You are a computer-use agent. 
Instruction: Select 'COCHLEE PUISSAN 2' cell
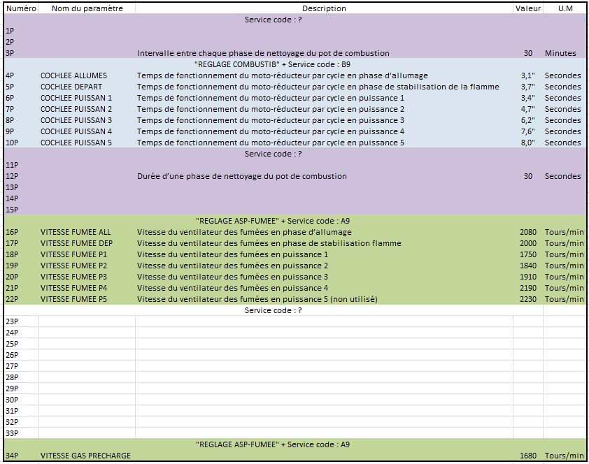click(76, 109)
